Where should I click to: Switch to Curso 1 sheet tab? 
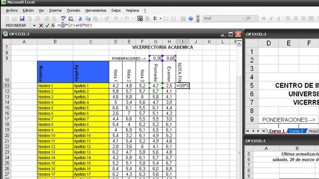click(277, 131)
